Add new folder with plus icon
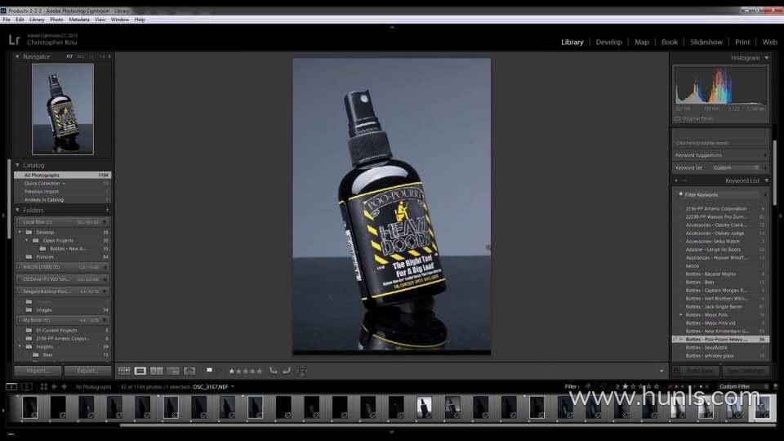 (107, 210)
